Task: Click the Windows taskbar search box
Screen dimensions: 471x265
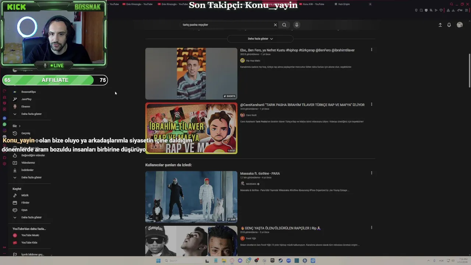Action: click(183, 261)
